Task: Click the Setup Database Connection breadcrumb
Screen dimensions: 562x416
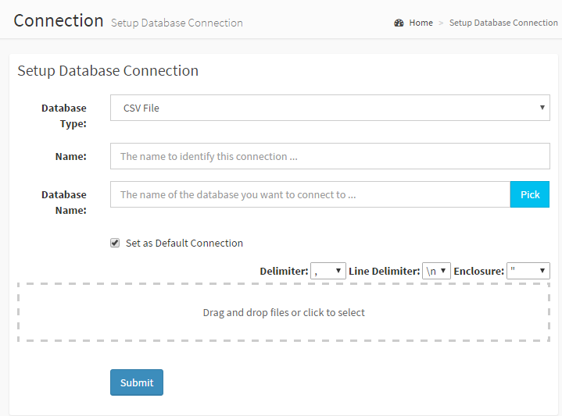Action: (x=503, y=23)
